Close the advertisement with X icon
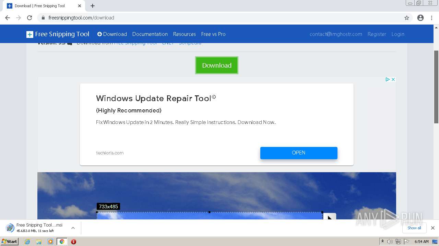 click(x=393, y=79)
